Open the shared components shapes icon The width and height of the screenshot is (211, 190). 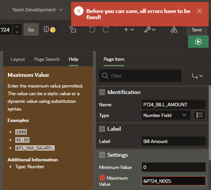coord(174,29)
